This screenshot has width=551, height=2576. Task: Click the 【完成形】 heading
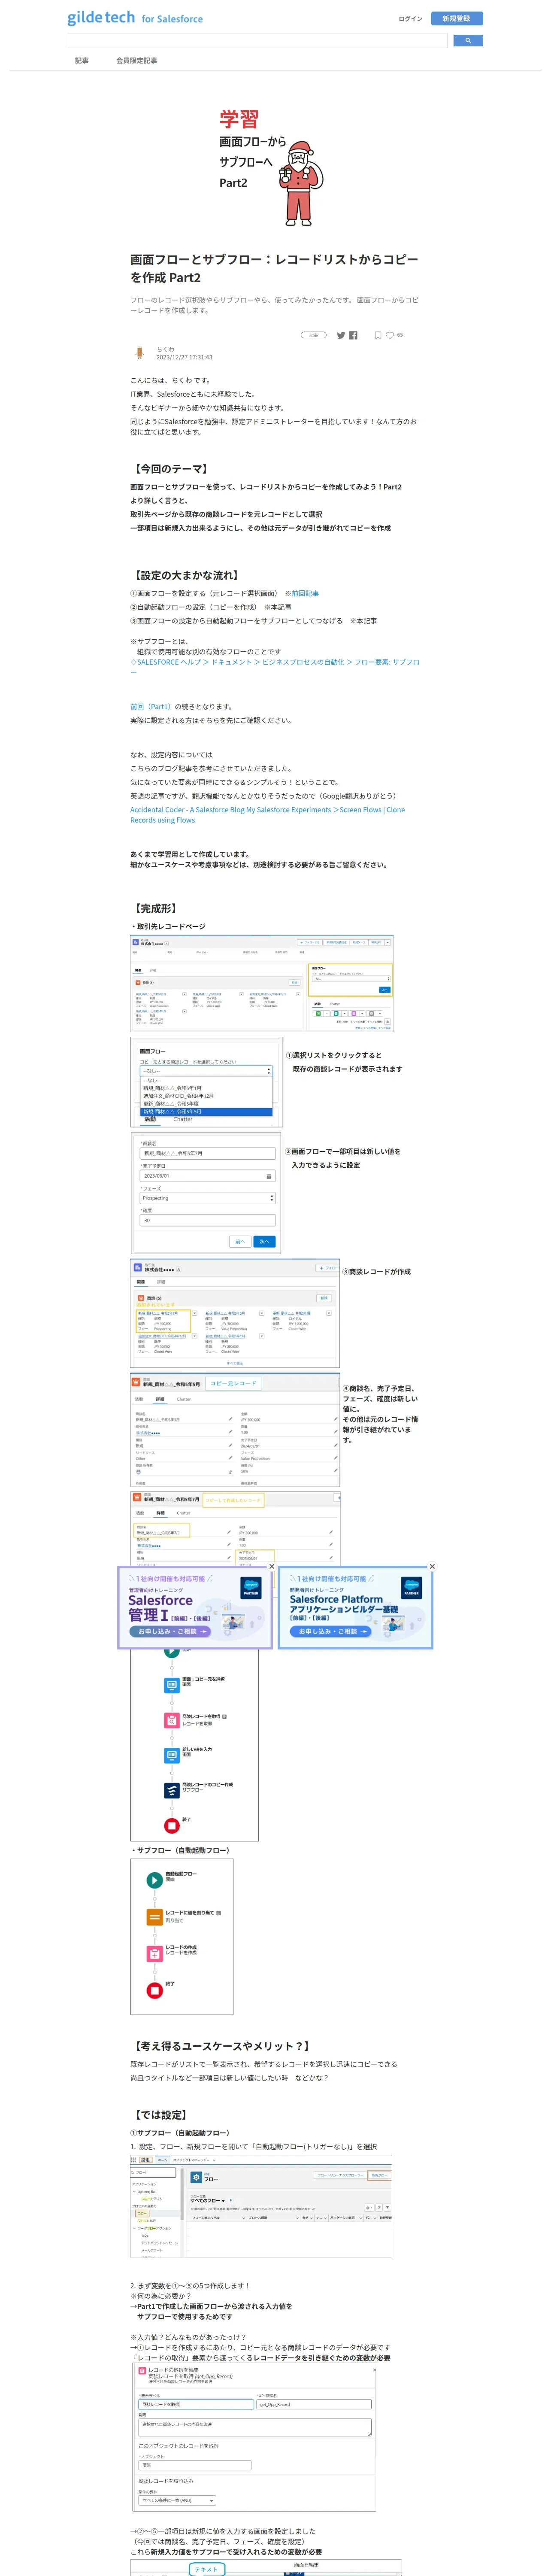(156, 909)
